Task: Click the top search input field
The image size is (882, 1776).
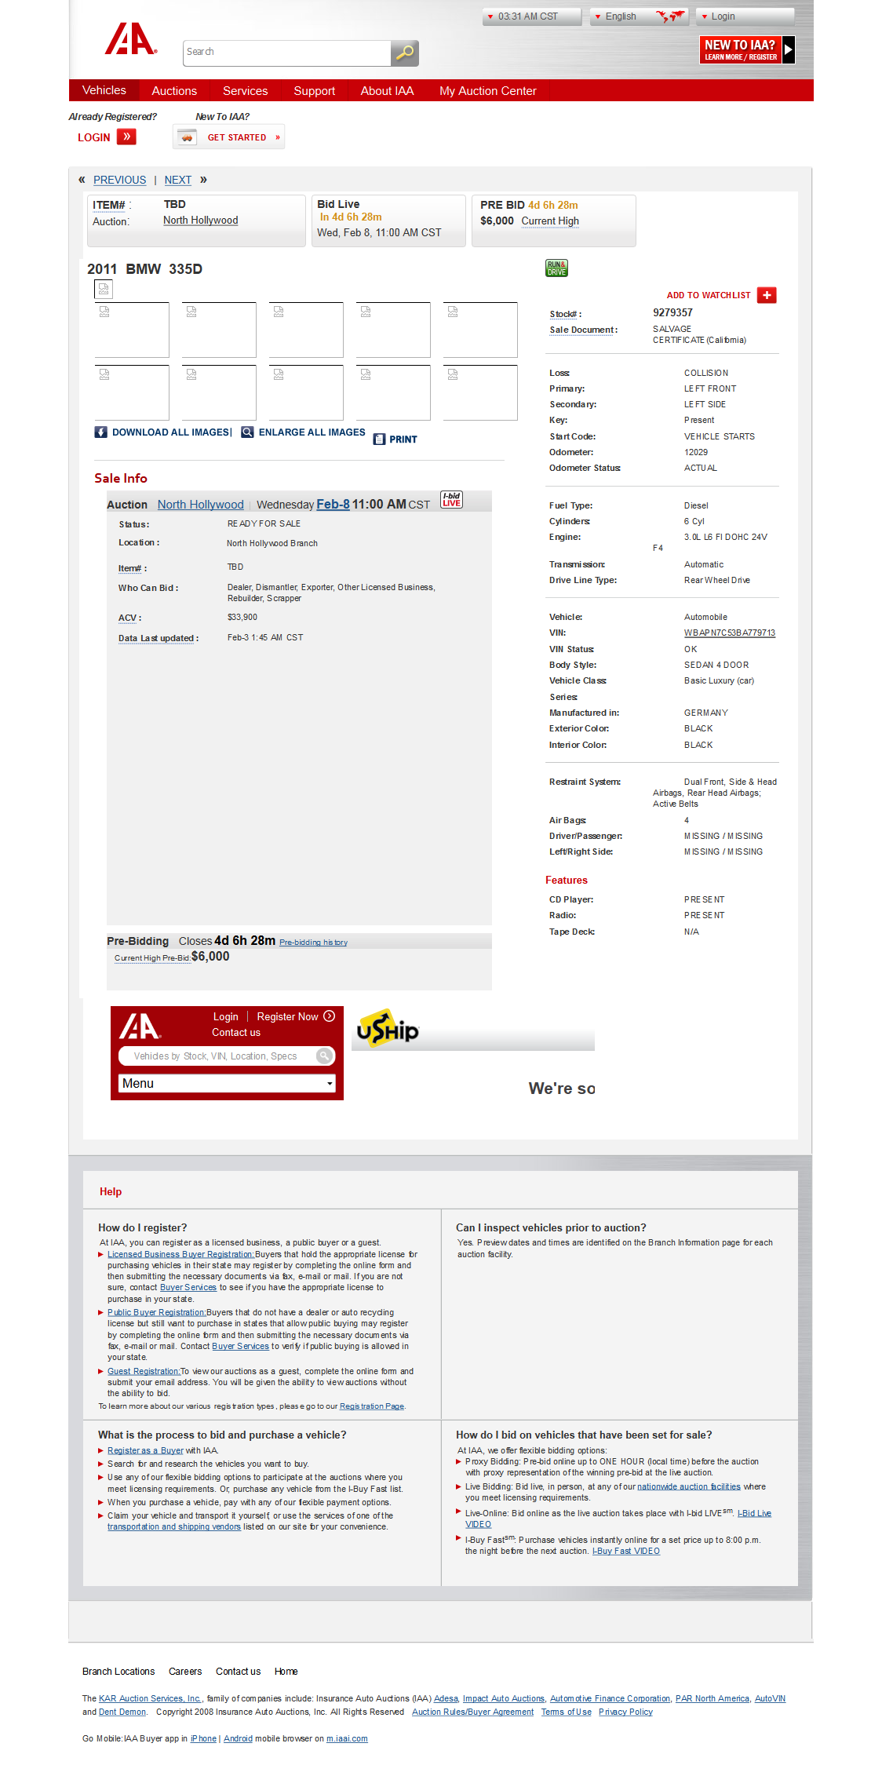Action: [287, 53]
